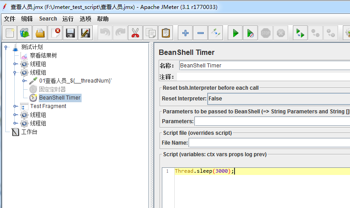Viewport: 350px width, 208px height.
Task: Expand the fourth 线程组 node toggle
Action: [15, 123]
